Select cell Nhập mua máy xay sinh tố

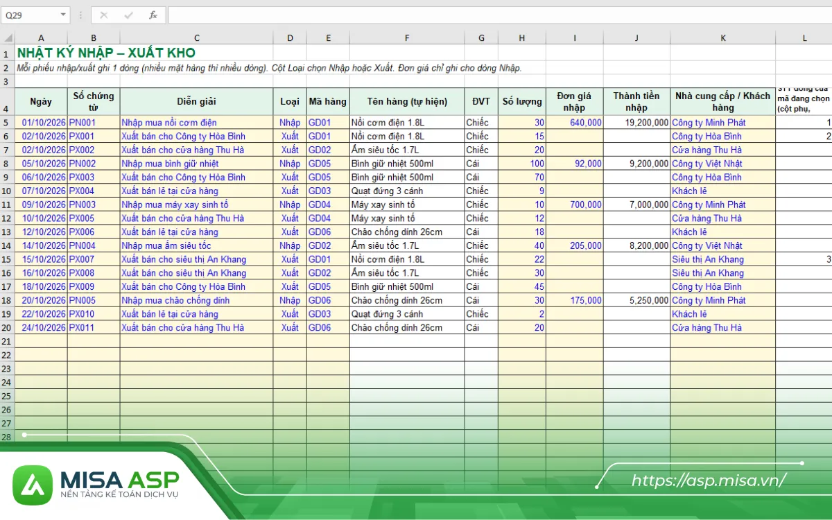pos(196,205)
